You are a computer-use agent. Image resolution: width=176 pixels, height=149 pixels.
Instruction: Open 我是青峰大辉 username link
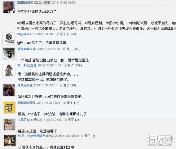pyautogui.click(x=26, y=49)
